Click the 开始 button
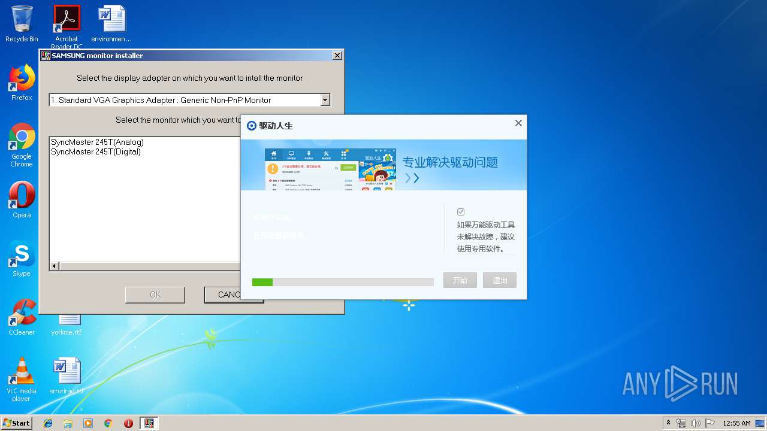Viewport: 767px width, 431px height. point(460,280)
